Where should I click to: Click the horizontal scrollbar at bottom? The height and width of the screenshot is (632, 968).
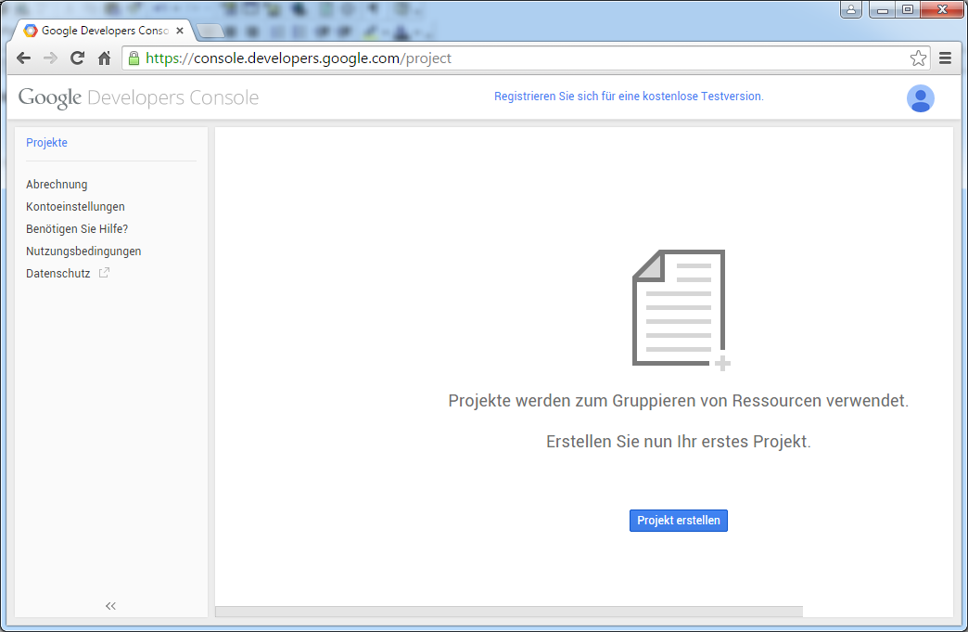coord(508,612)
